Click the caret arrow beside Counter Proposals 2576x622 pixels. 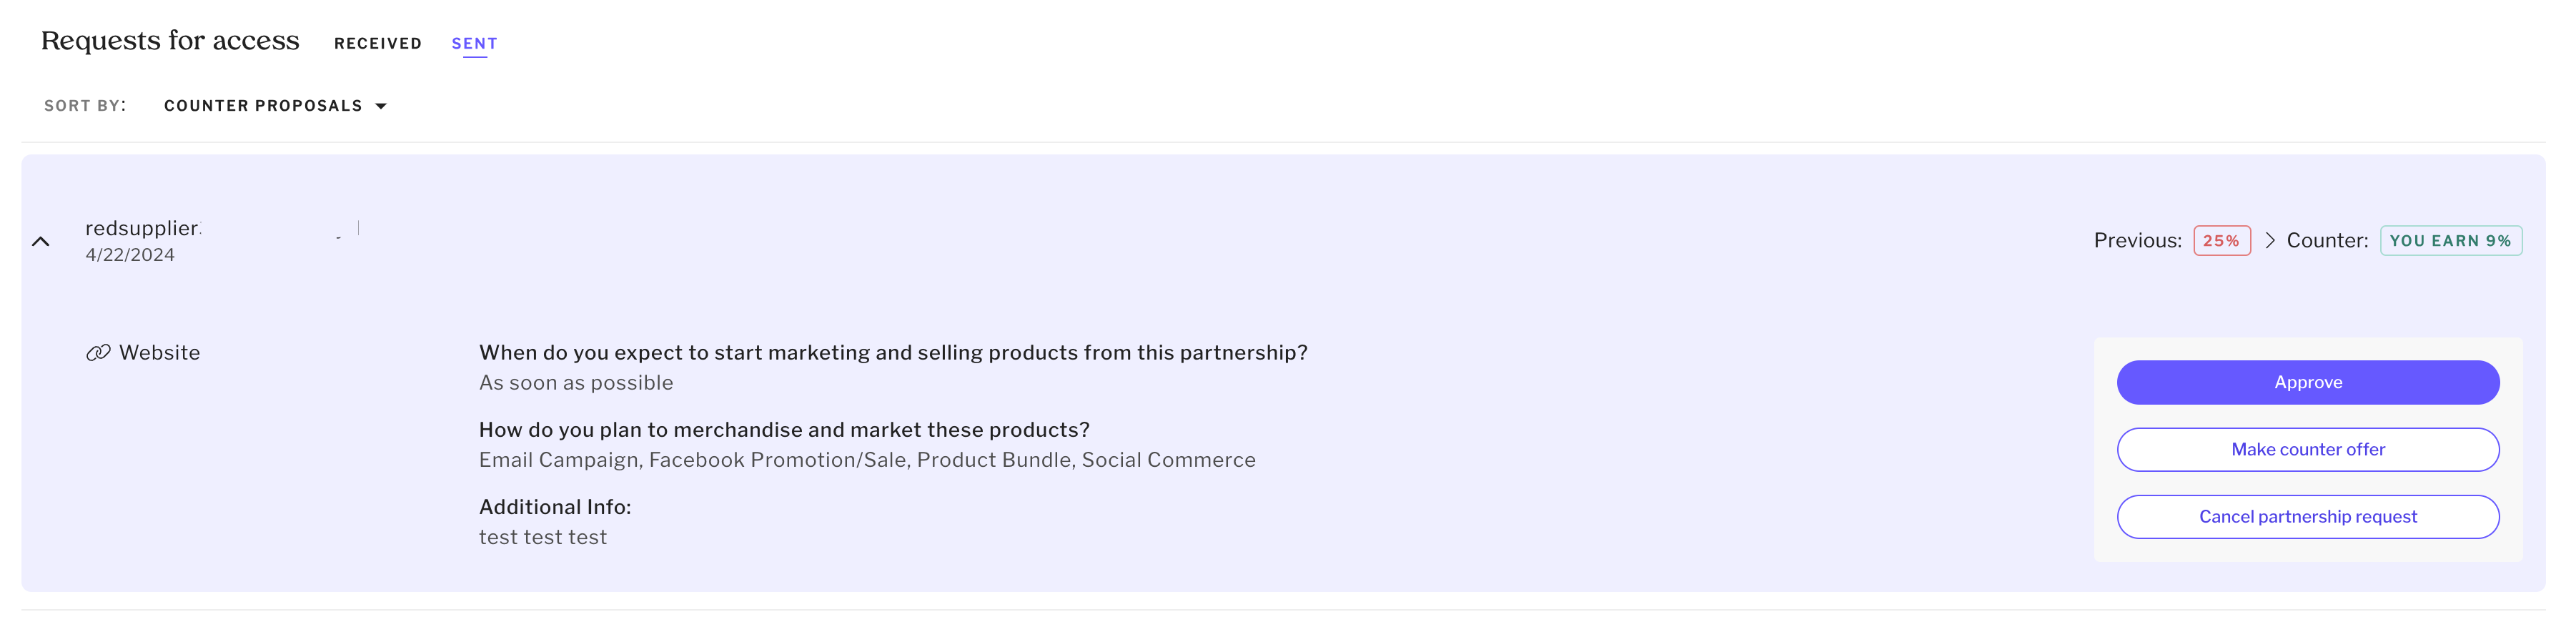click(381, 106)
